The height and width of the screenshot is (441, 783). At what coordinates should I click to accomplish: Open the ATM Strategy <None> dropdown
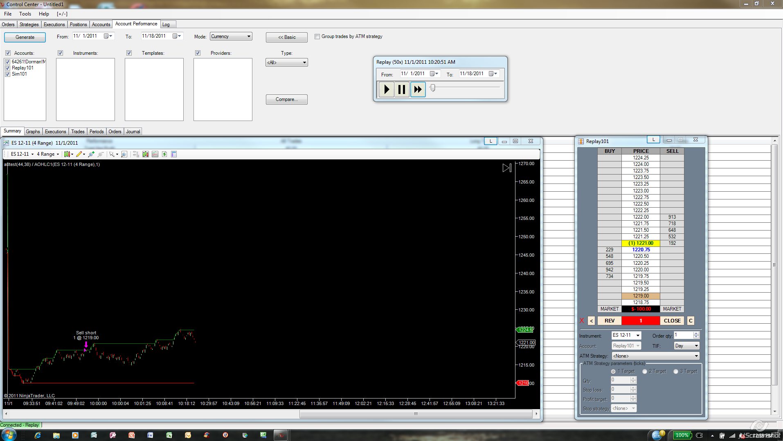tap(656, 356)
